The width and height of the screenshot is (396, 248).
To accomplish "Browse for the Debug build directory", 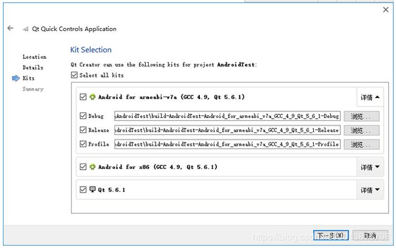I will 361,116.
